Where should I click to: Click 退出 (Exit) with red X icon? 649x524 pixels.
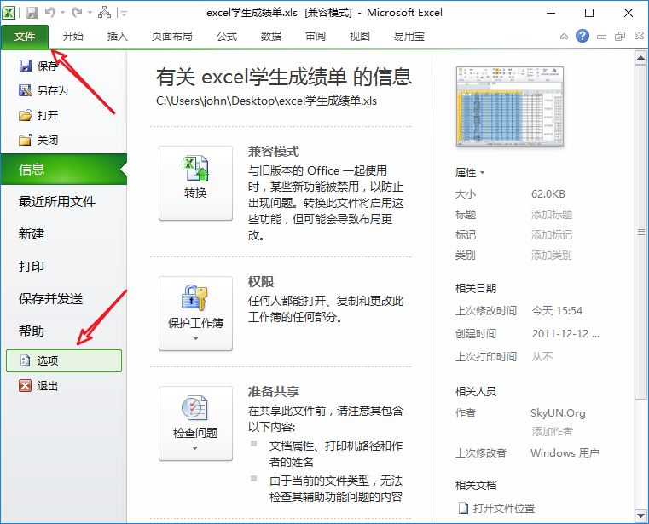(38, 386)
